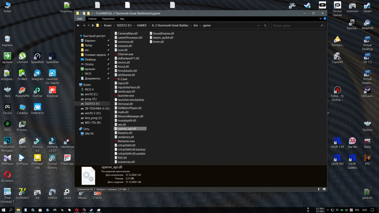Open the Oculus desktop shortcut

pos(7,109)
